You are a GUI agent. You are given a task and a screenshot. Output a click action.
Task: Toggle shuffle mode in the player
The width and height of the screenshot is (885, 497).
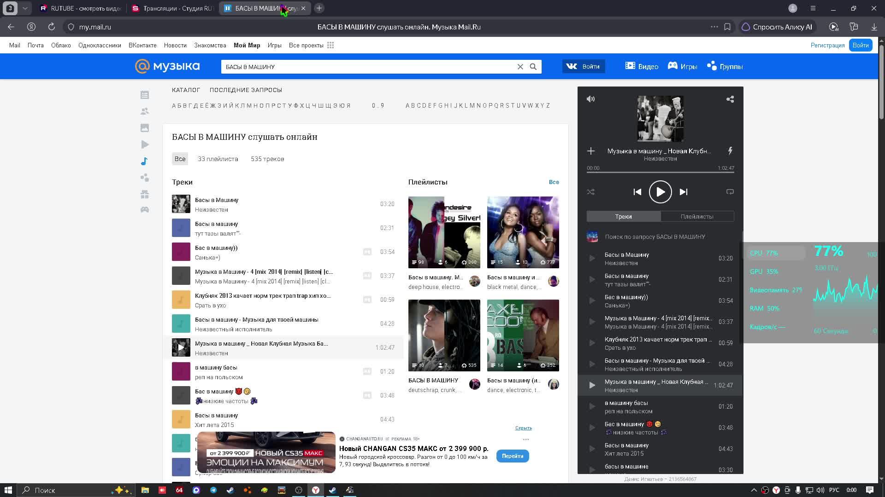[591, 192]
